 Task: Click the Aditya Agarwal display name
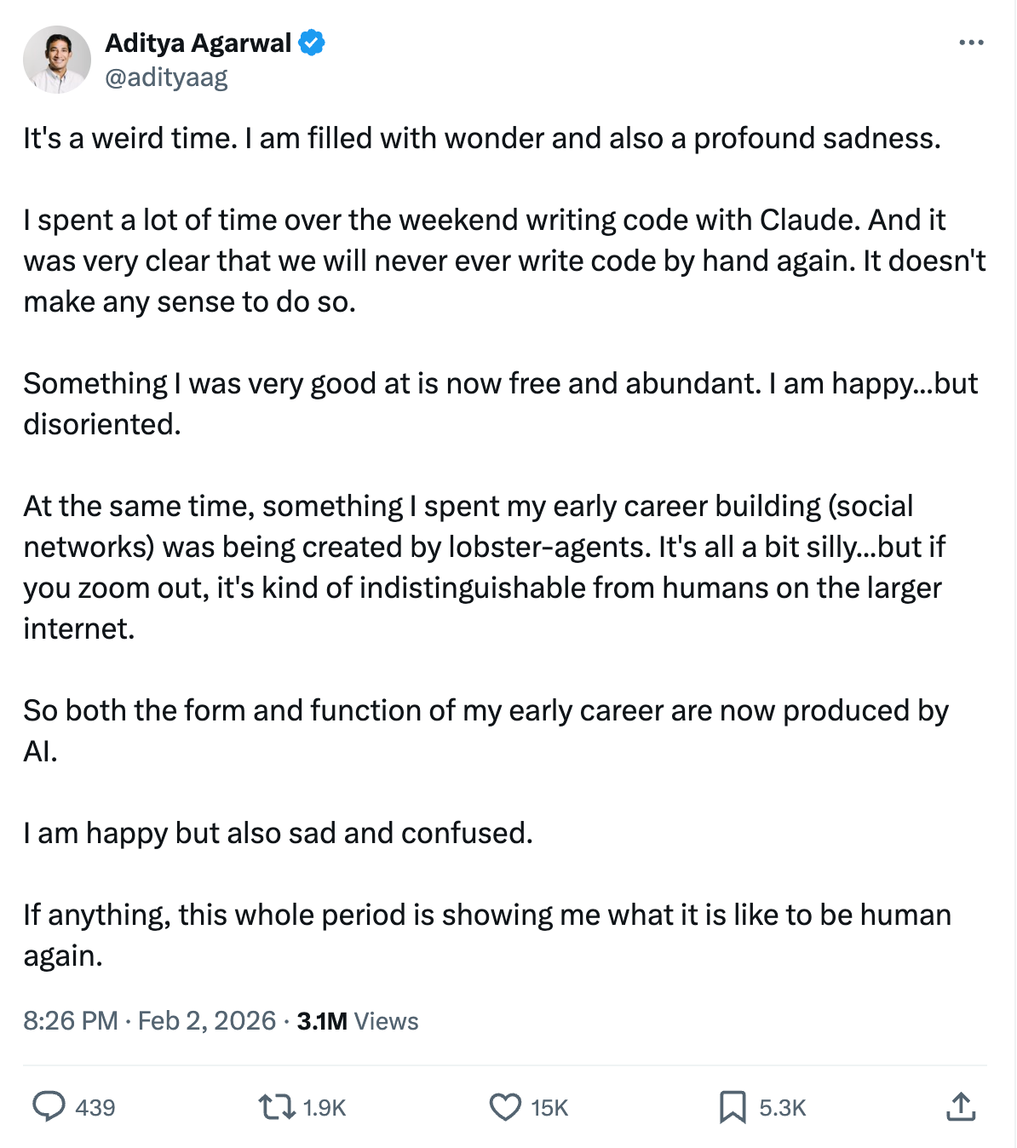[198, 43]
